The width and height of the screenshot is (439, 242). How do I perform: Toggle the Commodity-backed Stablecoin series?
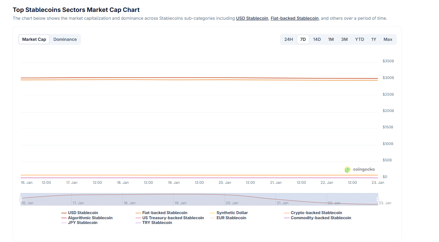[320, 217]
